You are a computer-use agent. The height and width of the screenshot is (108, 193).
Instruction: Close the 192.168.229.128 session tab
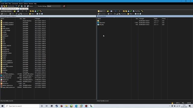[17, 9]
